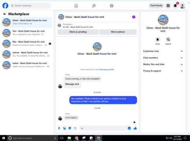This screenshot has height=141, width=190.
Task: Open the Ulises conversation in the list
Action: [x=27, y=22]
